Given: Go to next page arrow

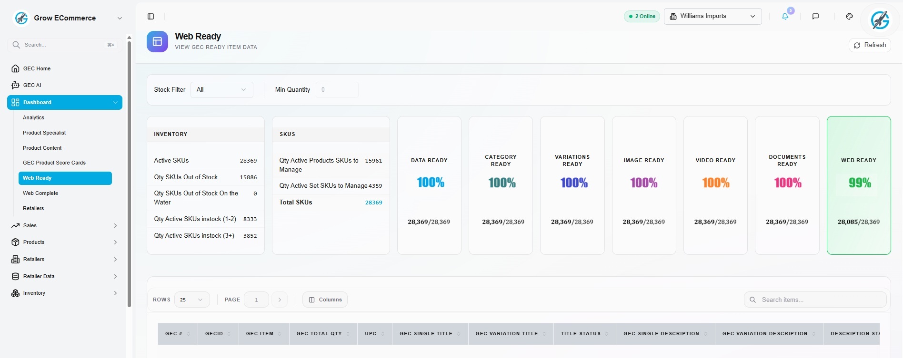Looking at the screenshot, I should tap(280, 300).
